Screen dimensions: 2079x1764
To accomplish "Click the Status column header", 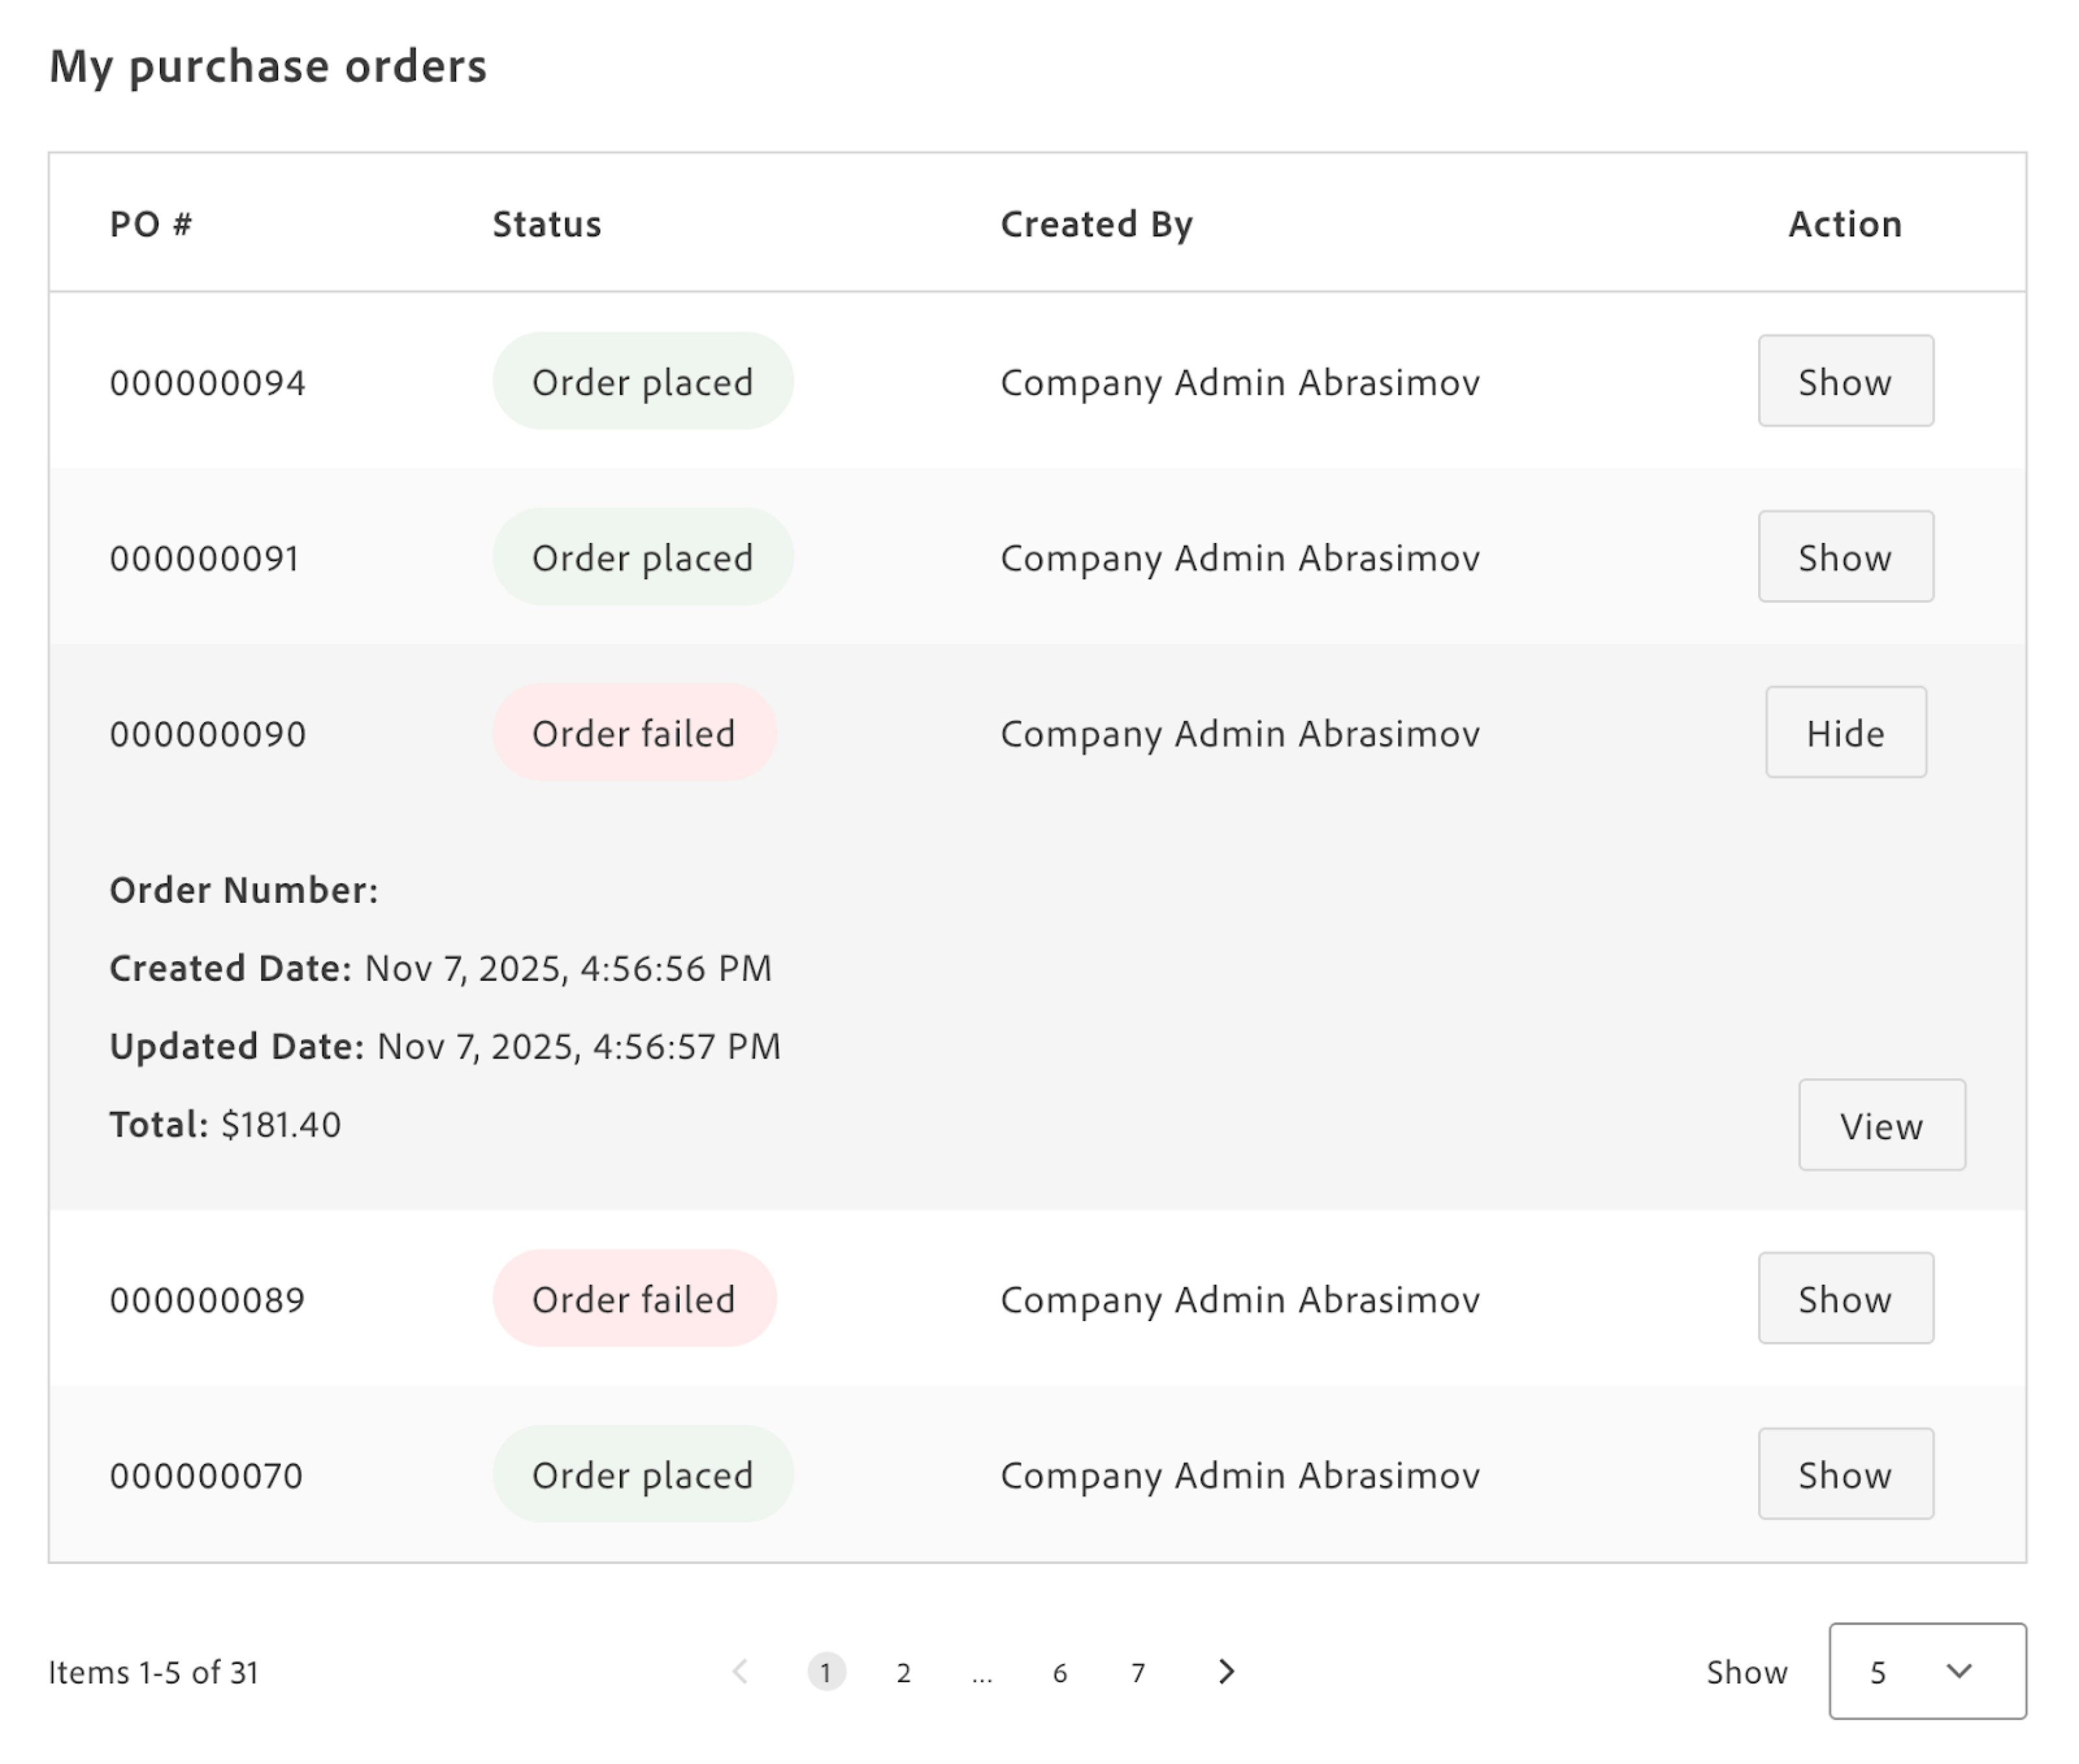I will [x=546, y=224].
